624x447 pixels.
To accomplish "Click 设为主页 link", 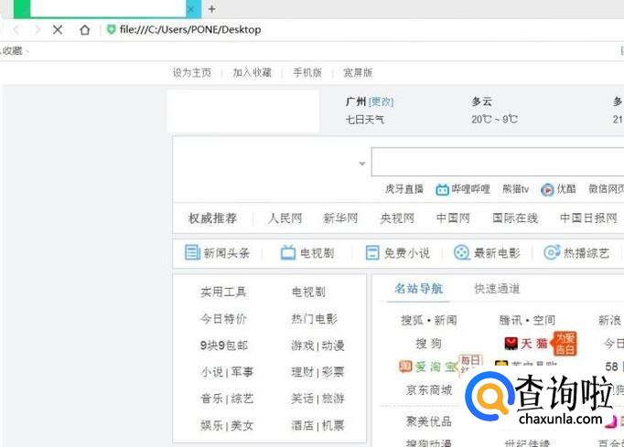I will (192, 73).
